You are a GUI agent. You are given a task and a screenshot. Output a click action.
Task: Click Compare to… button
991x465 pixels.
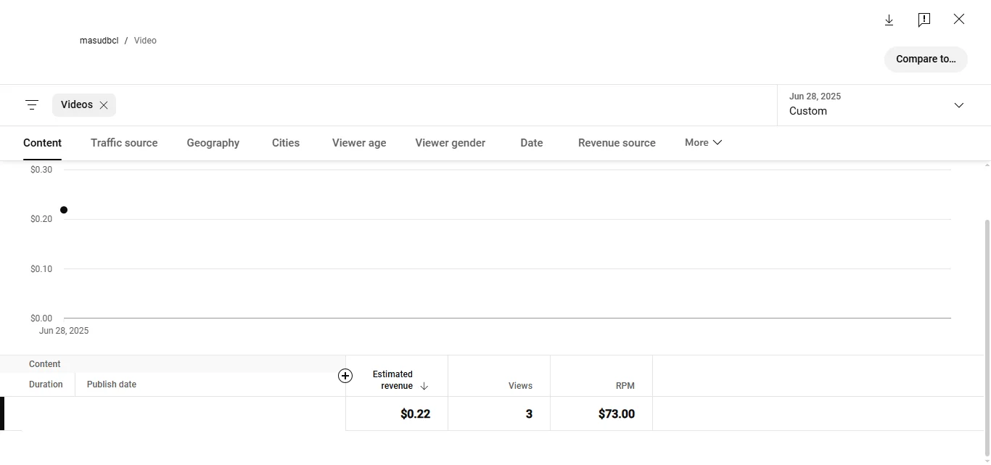click(x=926, y=59)
